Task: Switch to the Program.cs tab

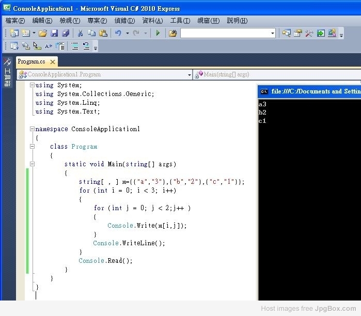Action: click(x=32, y=61)
